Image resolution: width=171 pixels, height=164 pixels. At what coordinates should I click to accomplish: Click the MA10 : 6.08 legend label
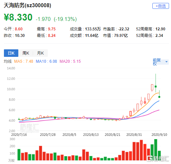pos(46,61)
